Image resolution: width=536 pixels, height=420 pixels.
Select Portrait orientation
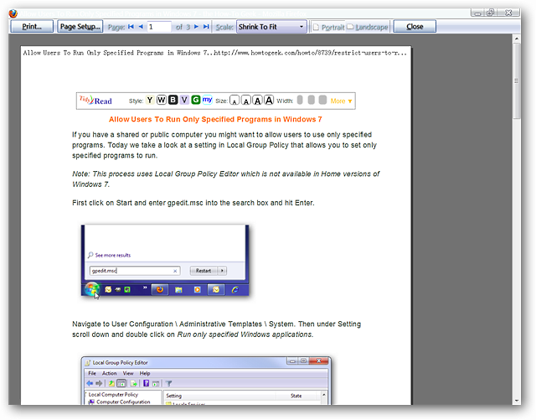coord(328,27)
